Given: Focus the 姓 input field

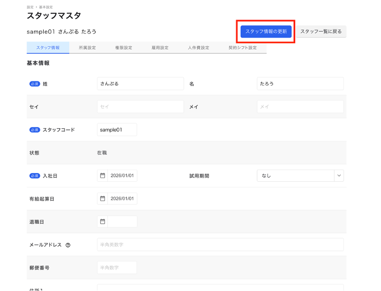Looking at the screenshot, I should point(140,84).
